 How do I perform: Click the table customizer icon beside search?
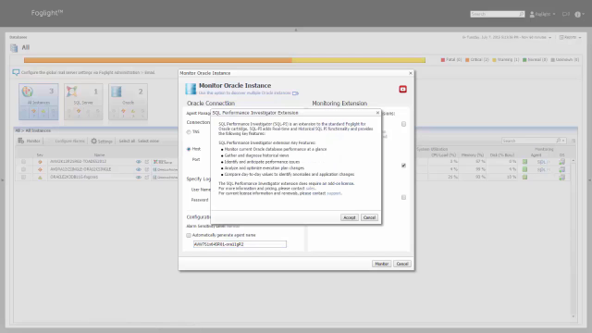(x=573, y=141)
